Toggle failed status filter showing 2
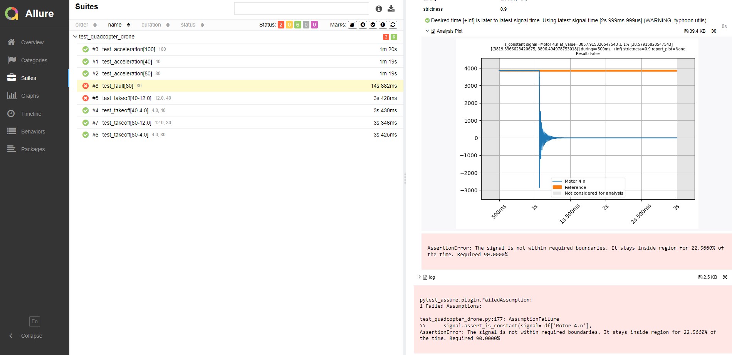Viewport: 732px width, 355px height. (x=281, y=25)
